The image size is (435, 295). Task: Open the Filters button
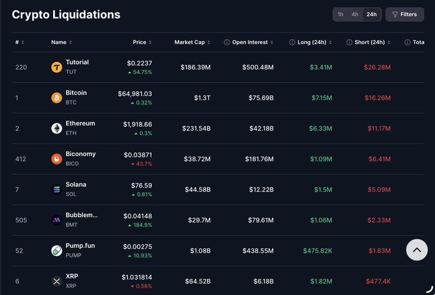pyautogui.click(x=404, y=15)
